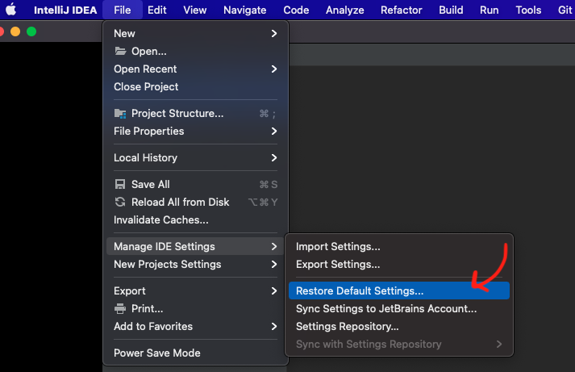Click Sync with Settings Repository entry
This screenshot has width=575, height=372.
click(399, 344)
